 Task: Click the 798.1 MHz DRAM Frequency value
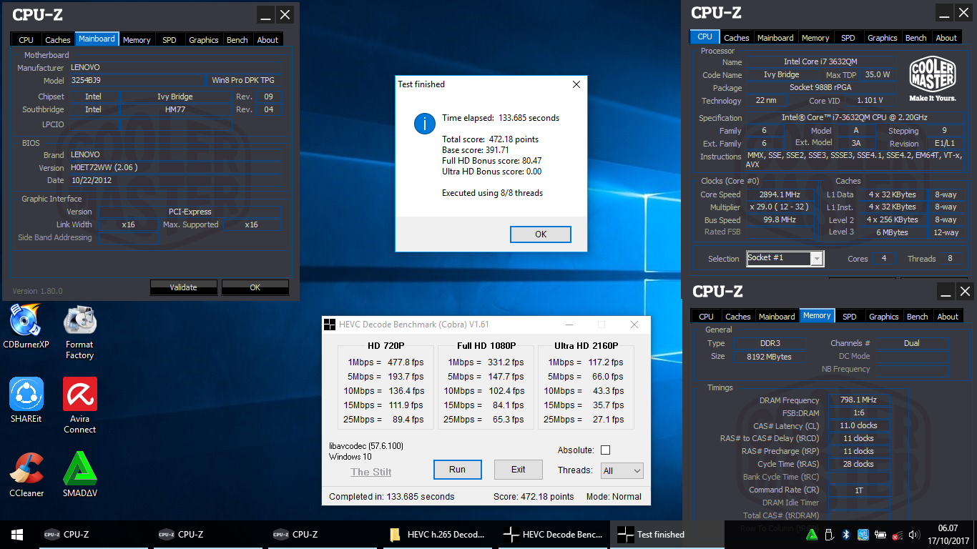[859, 400]
